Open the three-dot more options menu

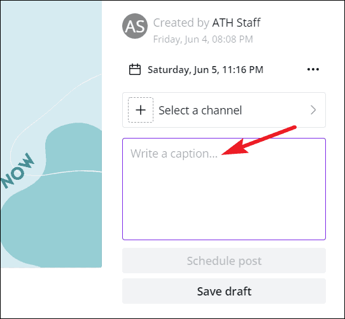313,69
